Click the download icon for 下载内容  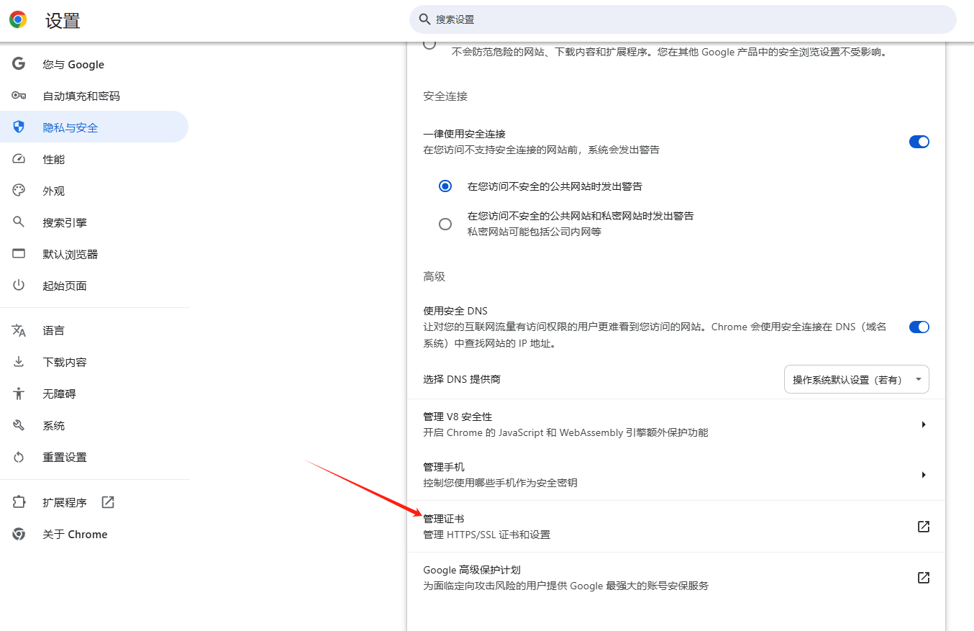pyautogui.click(x=19, y=362)
